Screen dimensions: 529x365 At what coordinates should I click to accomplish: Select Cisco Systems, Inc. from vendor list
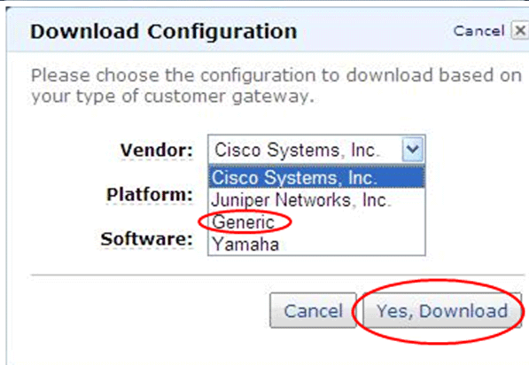[x=316, y=177]
